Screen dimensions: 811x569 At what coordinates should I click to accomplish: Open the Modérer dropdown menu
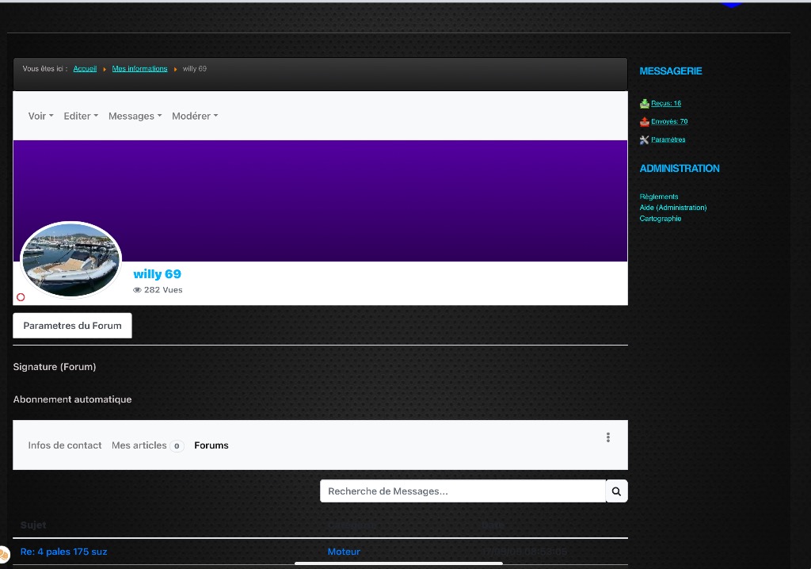(x=194, y=116)
